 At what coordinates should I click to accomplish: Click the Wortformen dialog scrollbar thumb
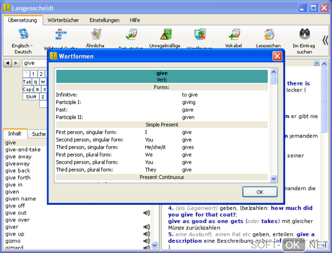click(273, 80)
